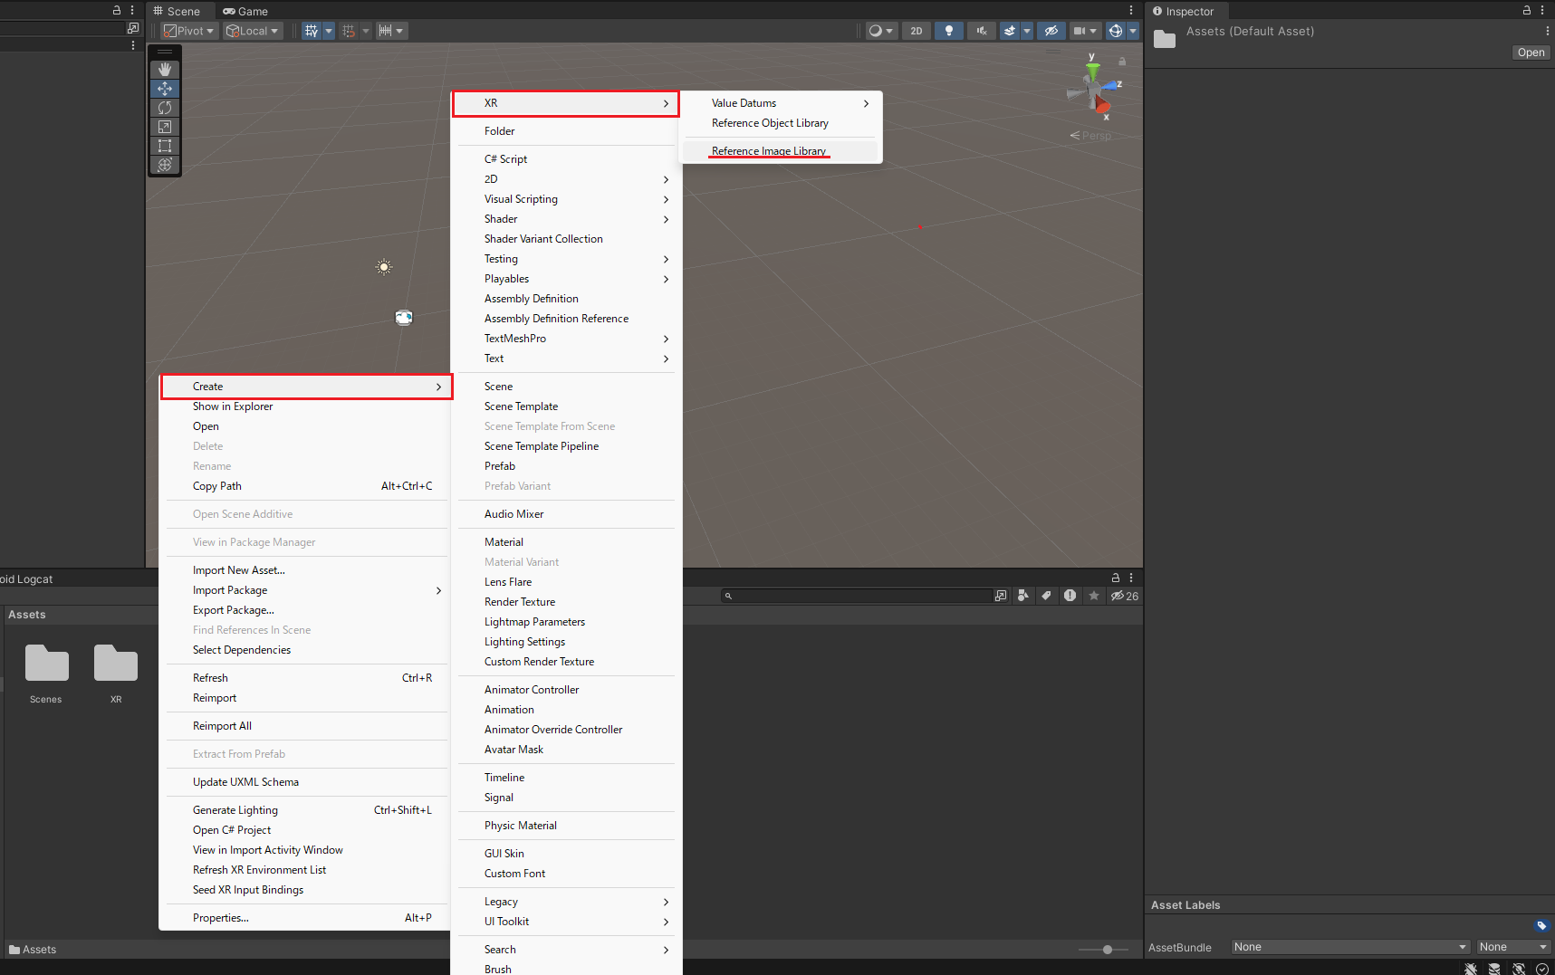Toggle grid visibility in Scene view

click(x=312, y=31)
